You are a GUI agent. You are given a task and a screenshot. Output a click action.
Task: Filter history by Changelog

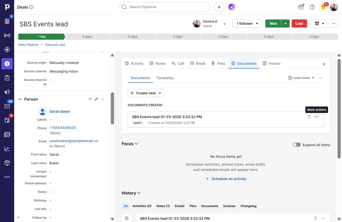pos(248,206)
